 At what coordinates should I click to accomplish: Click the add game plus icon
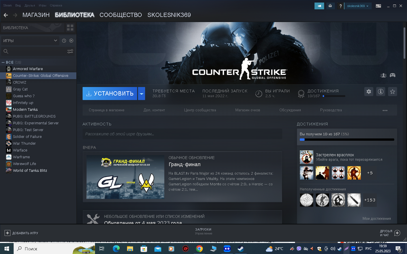click(7, 233)
